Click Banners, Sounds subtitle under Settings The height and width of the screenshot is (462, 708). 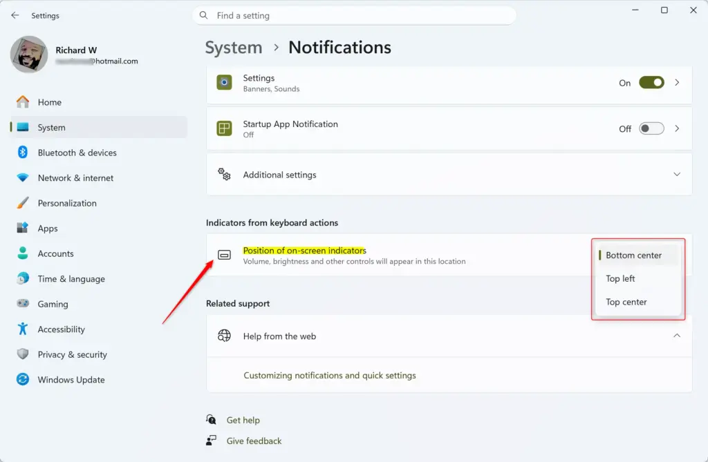pos(271,89)
